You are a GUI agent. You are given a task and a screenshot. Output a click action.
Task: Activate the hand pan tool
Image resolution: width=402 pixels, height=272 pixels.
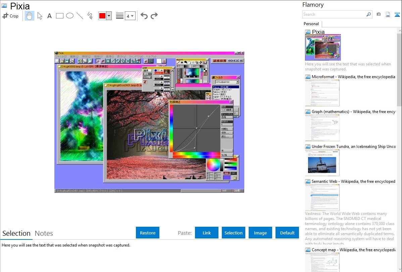click(x=29, y=16)
